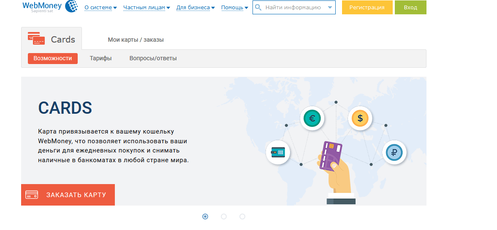Screen dimensions: 497x230
Task: Open the search options dropdown arrow
Action: click(x=330, y=7)
